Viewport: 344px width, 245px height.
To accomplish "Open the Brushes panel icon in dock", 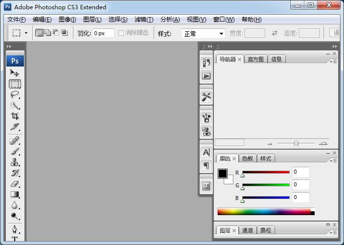I will (206, 118).
